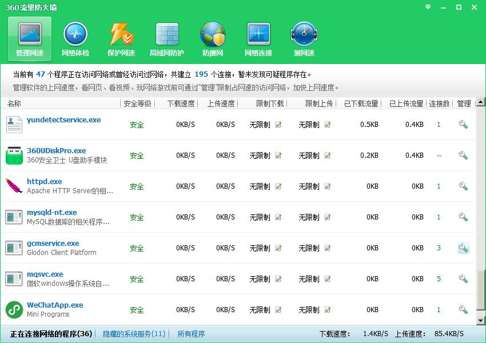Open the 管理网速 toolbar section
The width and height of the screenshot is (486, 343).
30,39
